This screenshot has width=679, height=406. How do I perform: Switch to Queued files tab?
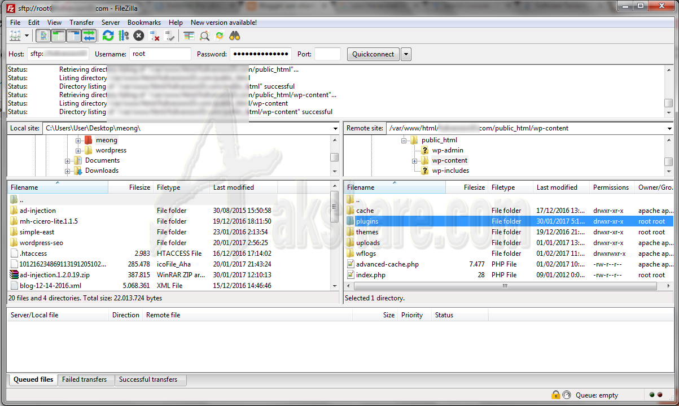(x=33, y=379)
